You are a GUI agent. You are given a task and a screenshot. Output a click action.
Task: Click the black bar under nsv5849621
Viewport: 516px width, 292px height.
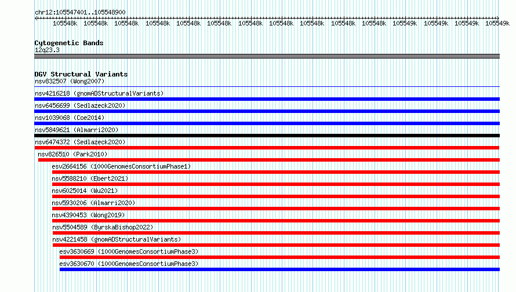click(x=267, y=136)
